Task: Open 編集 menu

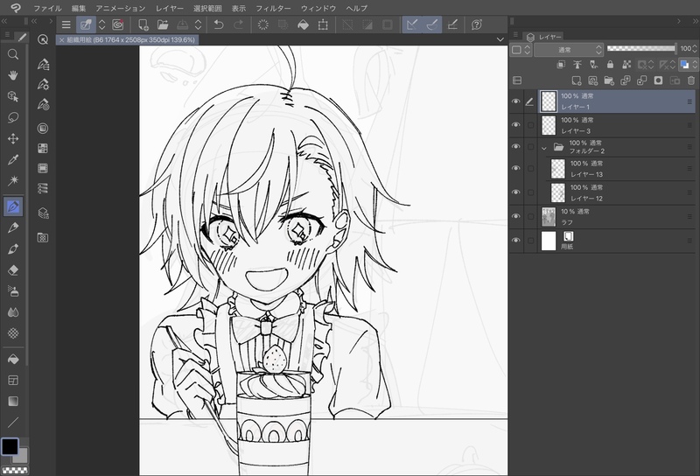Action: pyautogui.click(x=79, y=8)
